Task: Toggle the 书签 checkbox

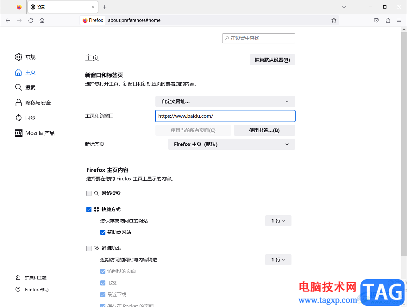Action: click(103, 283)
